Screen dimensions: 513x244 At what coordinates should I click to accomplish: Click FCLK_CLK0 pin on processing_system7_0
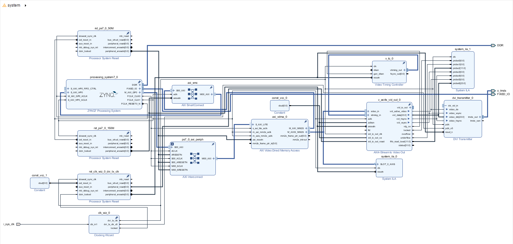tap(134, 96)
